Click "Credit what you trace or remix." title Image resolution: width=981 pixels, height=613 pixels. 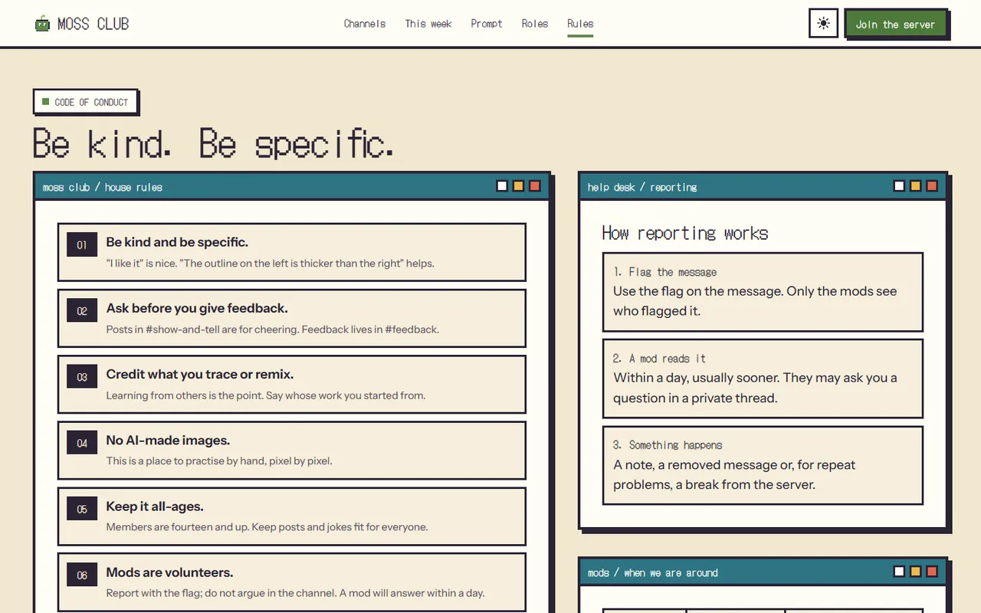pyautogui.click(x=200, y=374)
